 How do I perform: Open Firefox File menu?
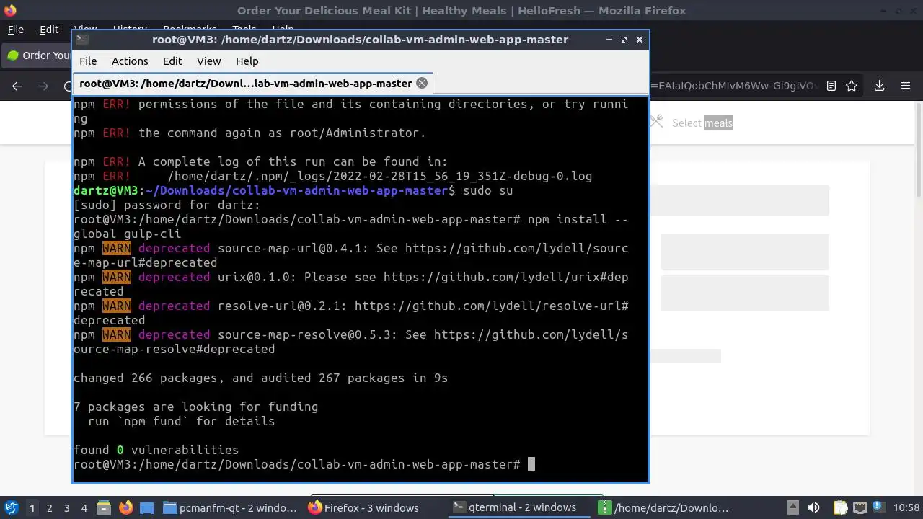[15, 30]
